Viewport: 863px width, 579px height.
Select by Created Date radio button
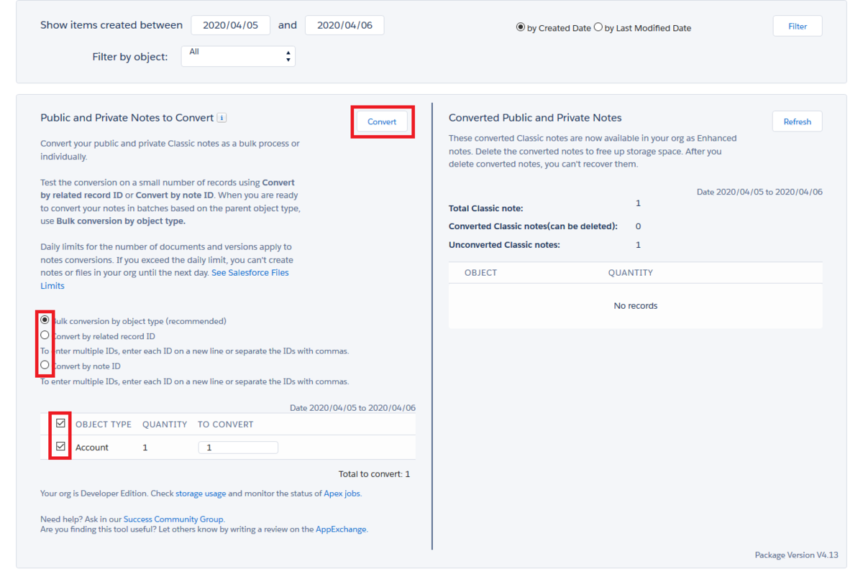[521, 27]
